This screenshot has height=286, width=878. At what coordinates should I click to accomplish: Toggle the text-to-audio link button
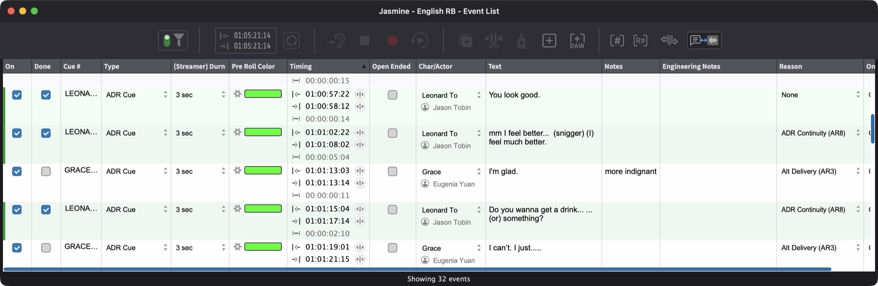(x=704, y=40)
